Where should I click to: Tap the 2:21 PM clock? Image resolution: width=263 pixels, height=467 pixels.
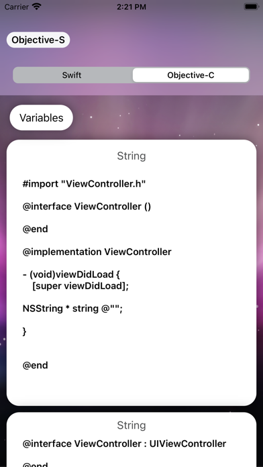click(131, 7)
